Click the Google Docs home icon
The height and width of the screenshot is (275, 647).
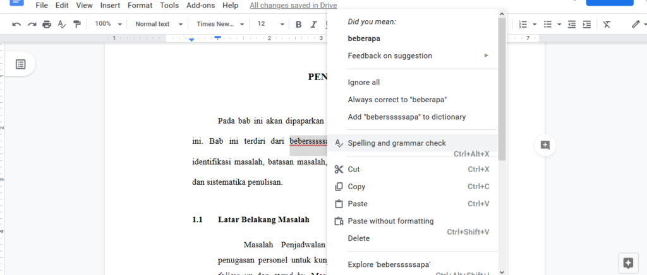click(x=16, y=3)
